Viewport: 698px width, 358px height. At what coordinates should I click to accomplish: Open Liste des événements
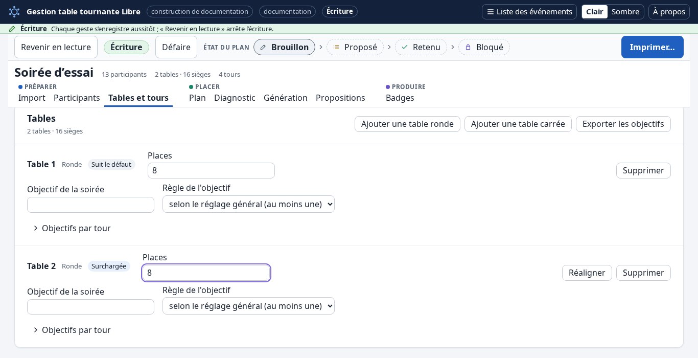(529, 12)
